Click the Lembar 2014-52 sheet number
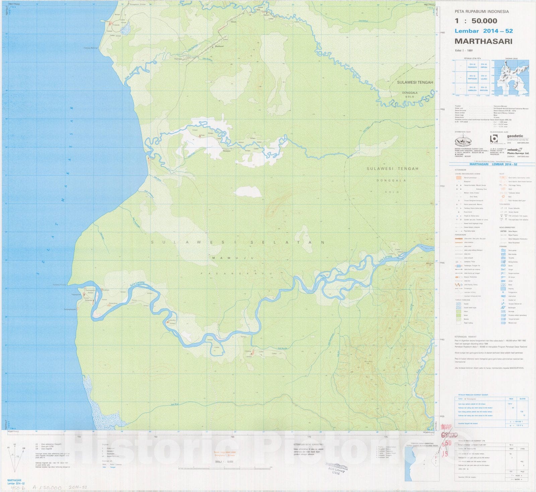This screenshot has width=536, height=492. tap(483, 31)
